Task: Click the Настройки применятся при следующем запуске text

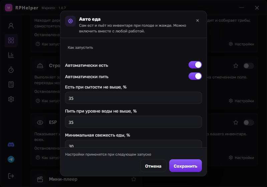Action: click(108, 155)
